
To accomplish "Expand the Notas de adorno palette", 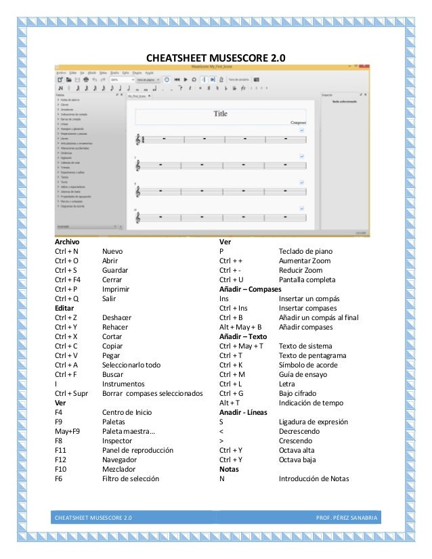I will click(x=70, y=100).
